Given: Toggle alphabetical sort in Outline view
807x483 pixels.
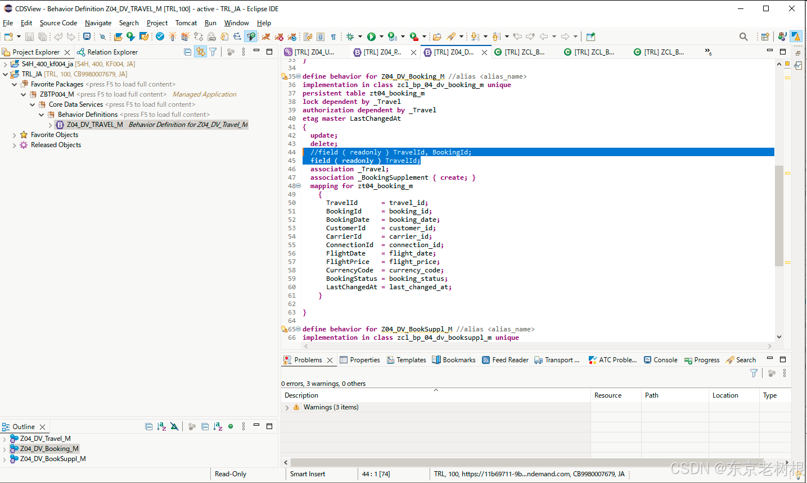Looking at the screenshot, I should click(161, 427).
